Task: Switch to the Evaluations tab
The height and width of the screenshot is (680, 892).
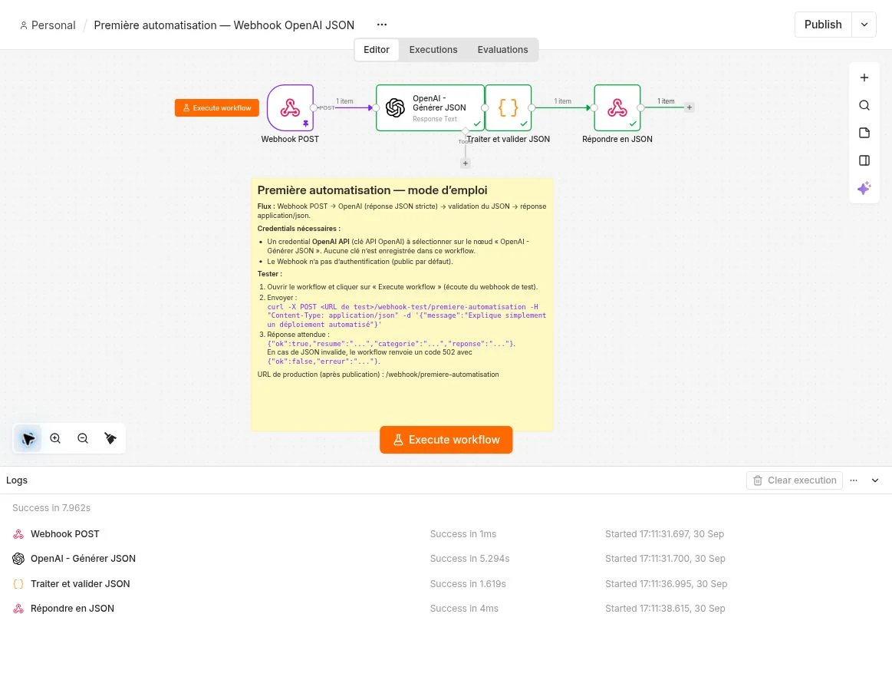Action: (x=502, y=50)
